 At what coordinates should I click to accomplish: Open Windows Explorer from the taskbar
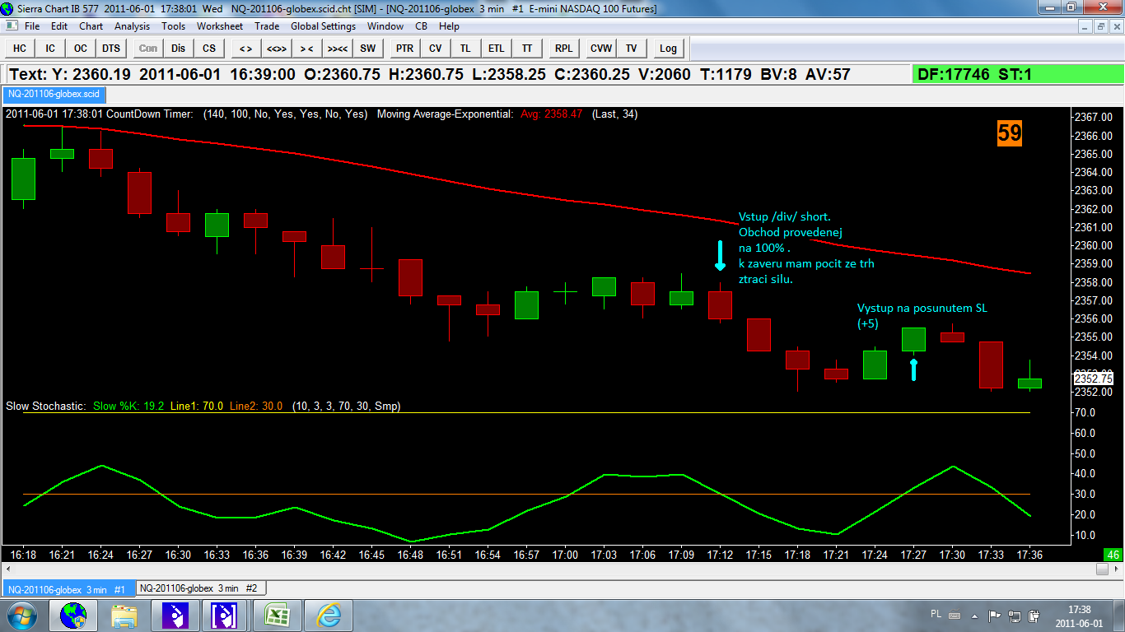pyautogui.click(x=124, y=615)
